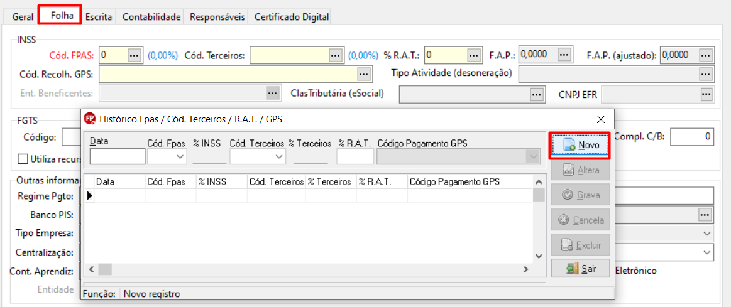This screenshot has width=731, height=307.
Task: Open lookup for Tipo Atividade (desoneração)
Action: point(706,73)
